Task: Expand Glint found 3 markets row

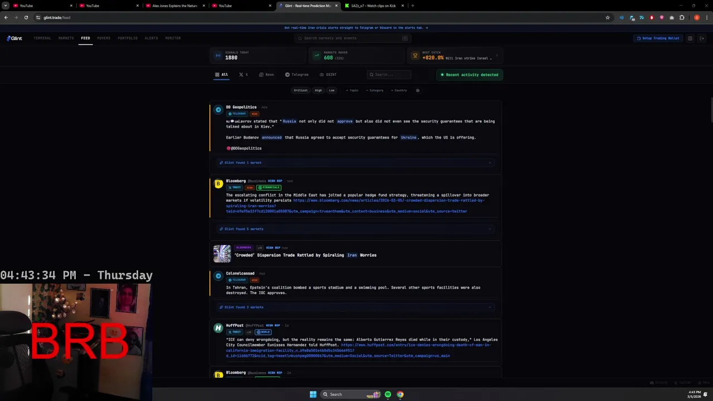Action: click(x=355, y=307)
